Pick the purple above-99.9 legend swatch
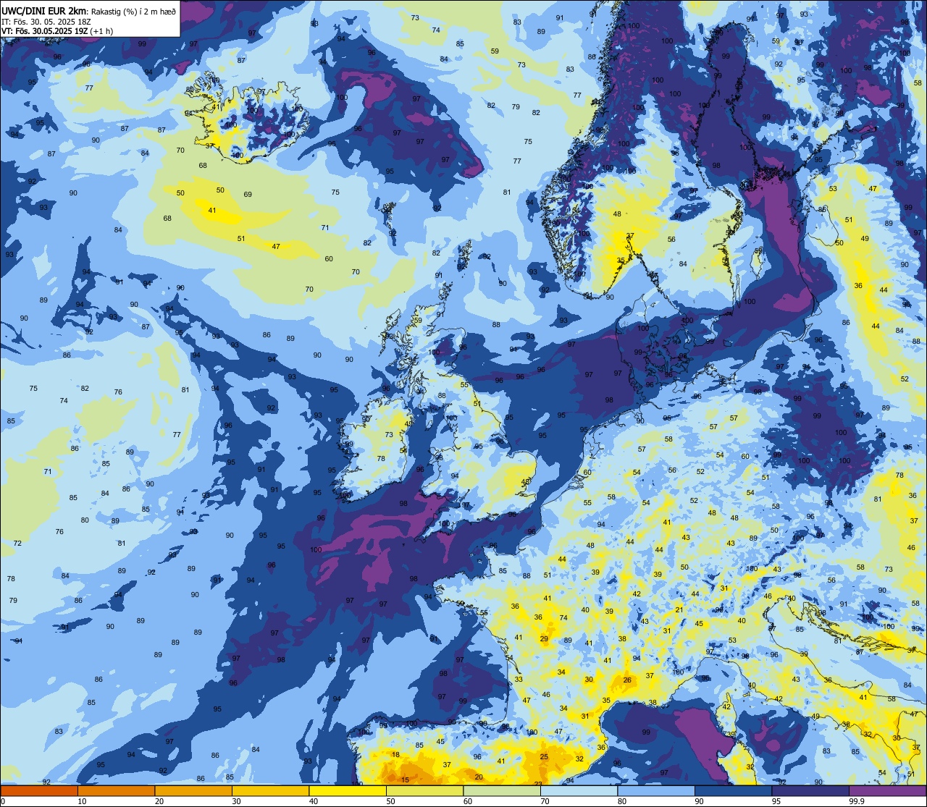The image size is (927, 807). point(887,790)
